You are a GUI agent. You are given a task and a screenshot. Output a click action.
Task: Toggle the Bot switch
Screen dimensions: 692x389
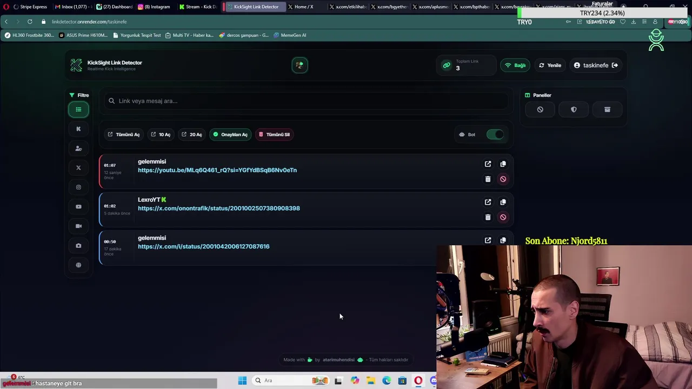495,135
